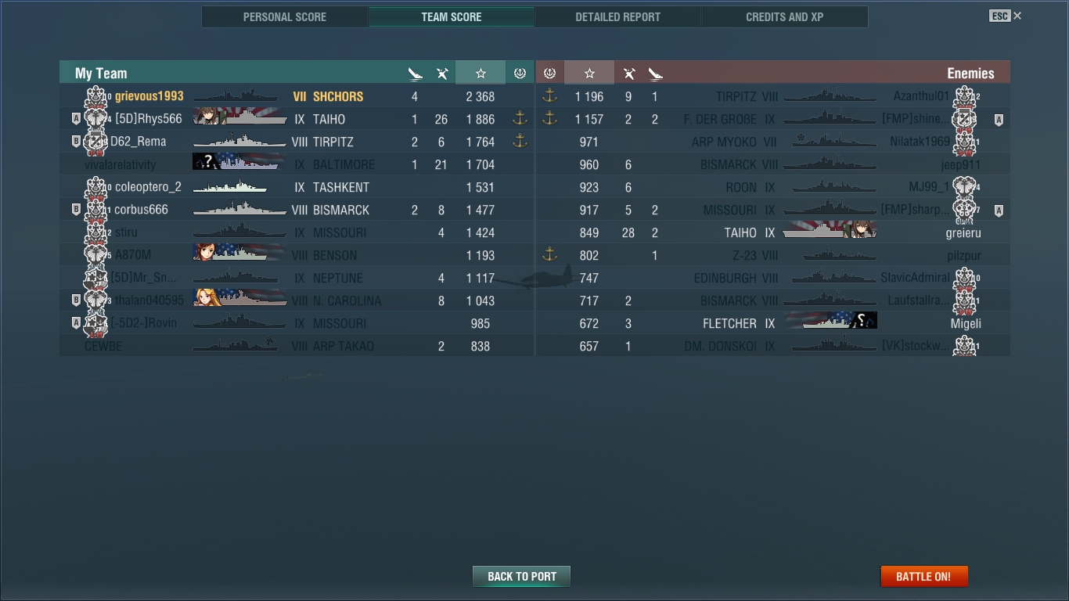
Task: Click vivalarelativity's Baltimore ship thumbnail
Action: 239,164
